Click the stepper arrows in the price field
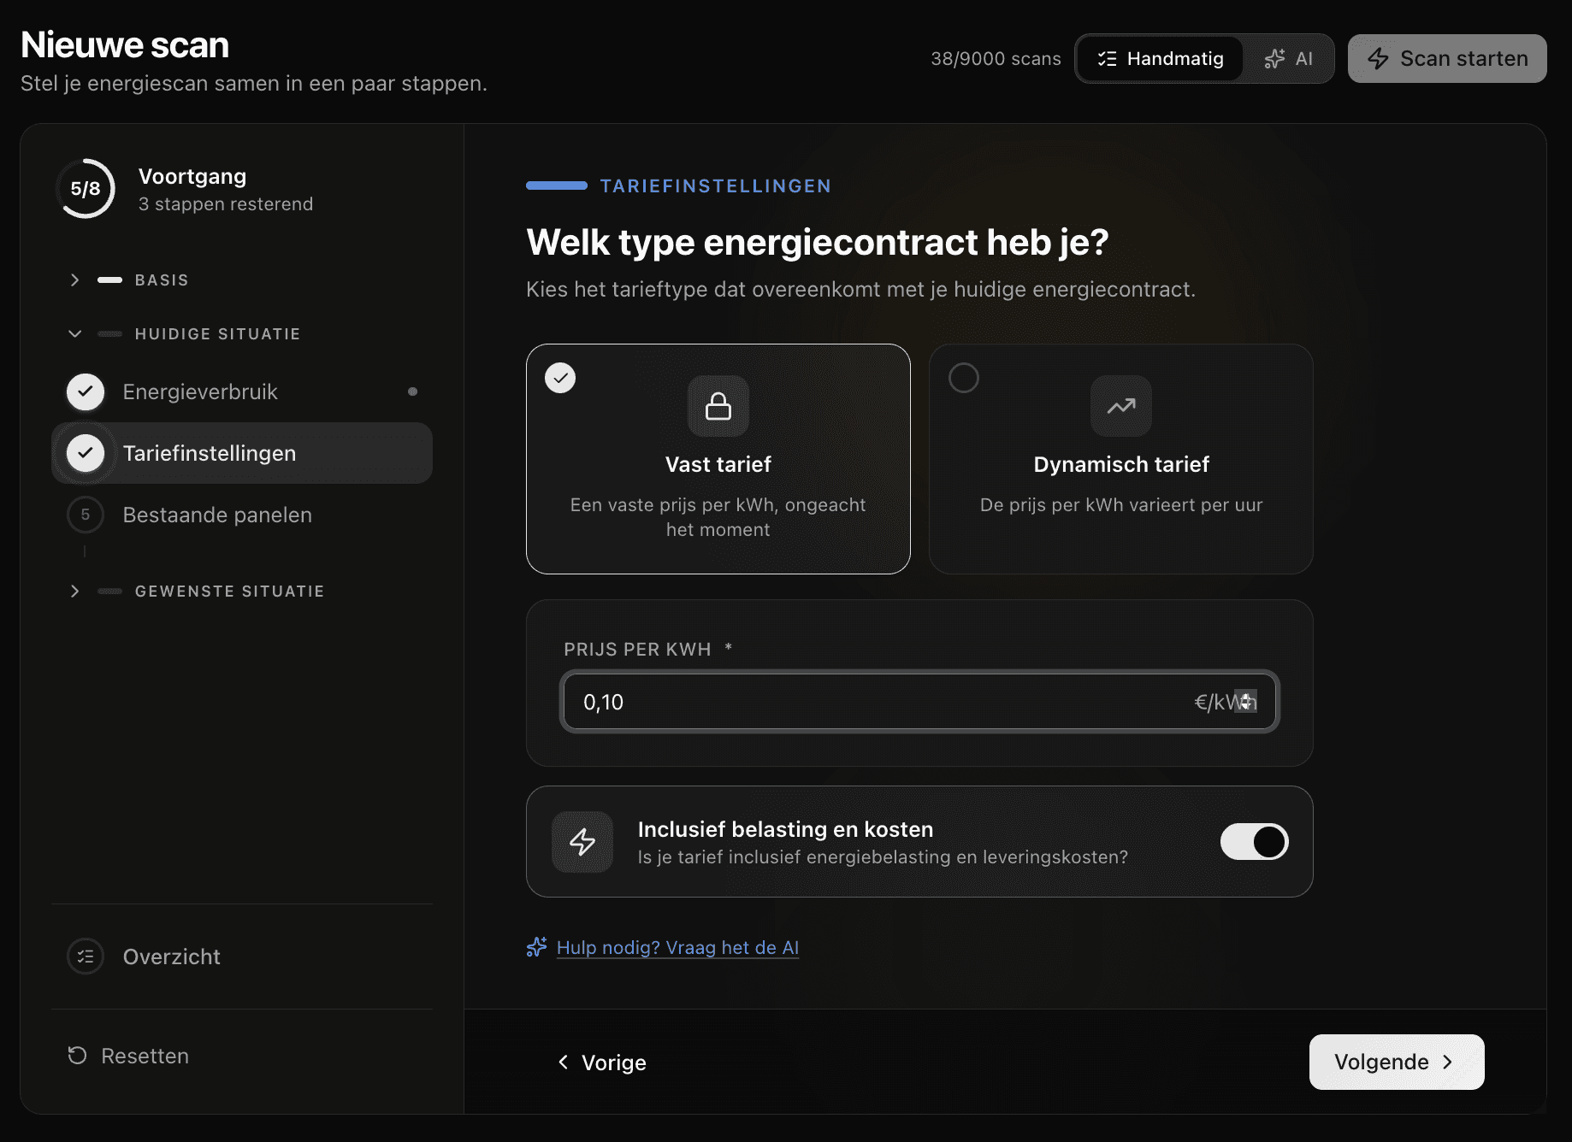Screen dimensions: 1572x1142 tap(1246, 701)
